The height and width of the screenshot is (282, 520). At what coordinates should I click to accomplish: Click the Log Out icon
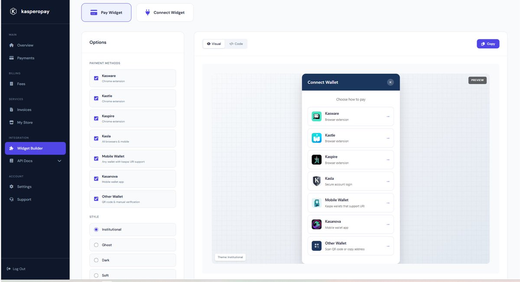10,269
